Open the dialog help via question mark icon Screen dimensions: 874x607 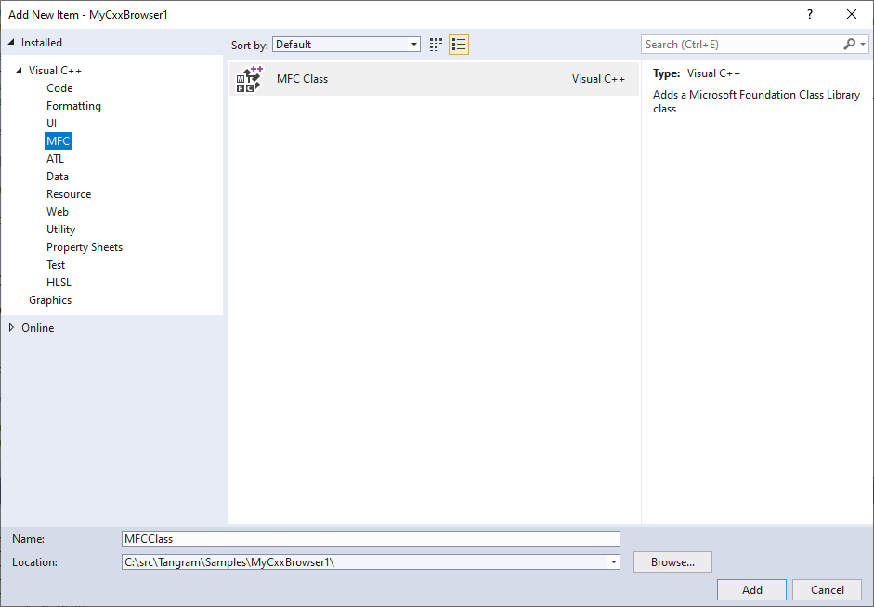[x=809, y=14]
